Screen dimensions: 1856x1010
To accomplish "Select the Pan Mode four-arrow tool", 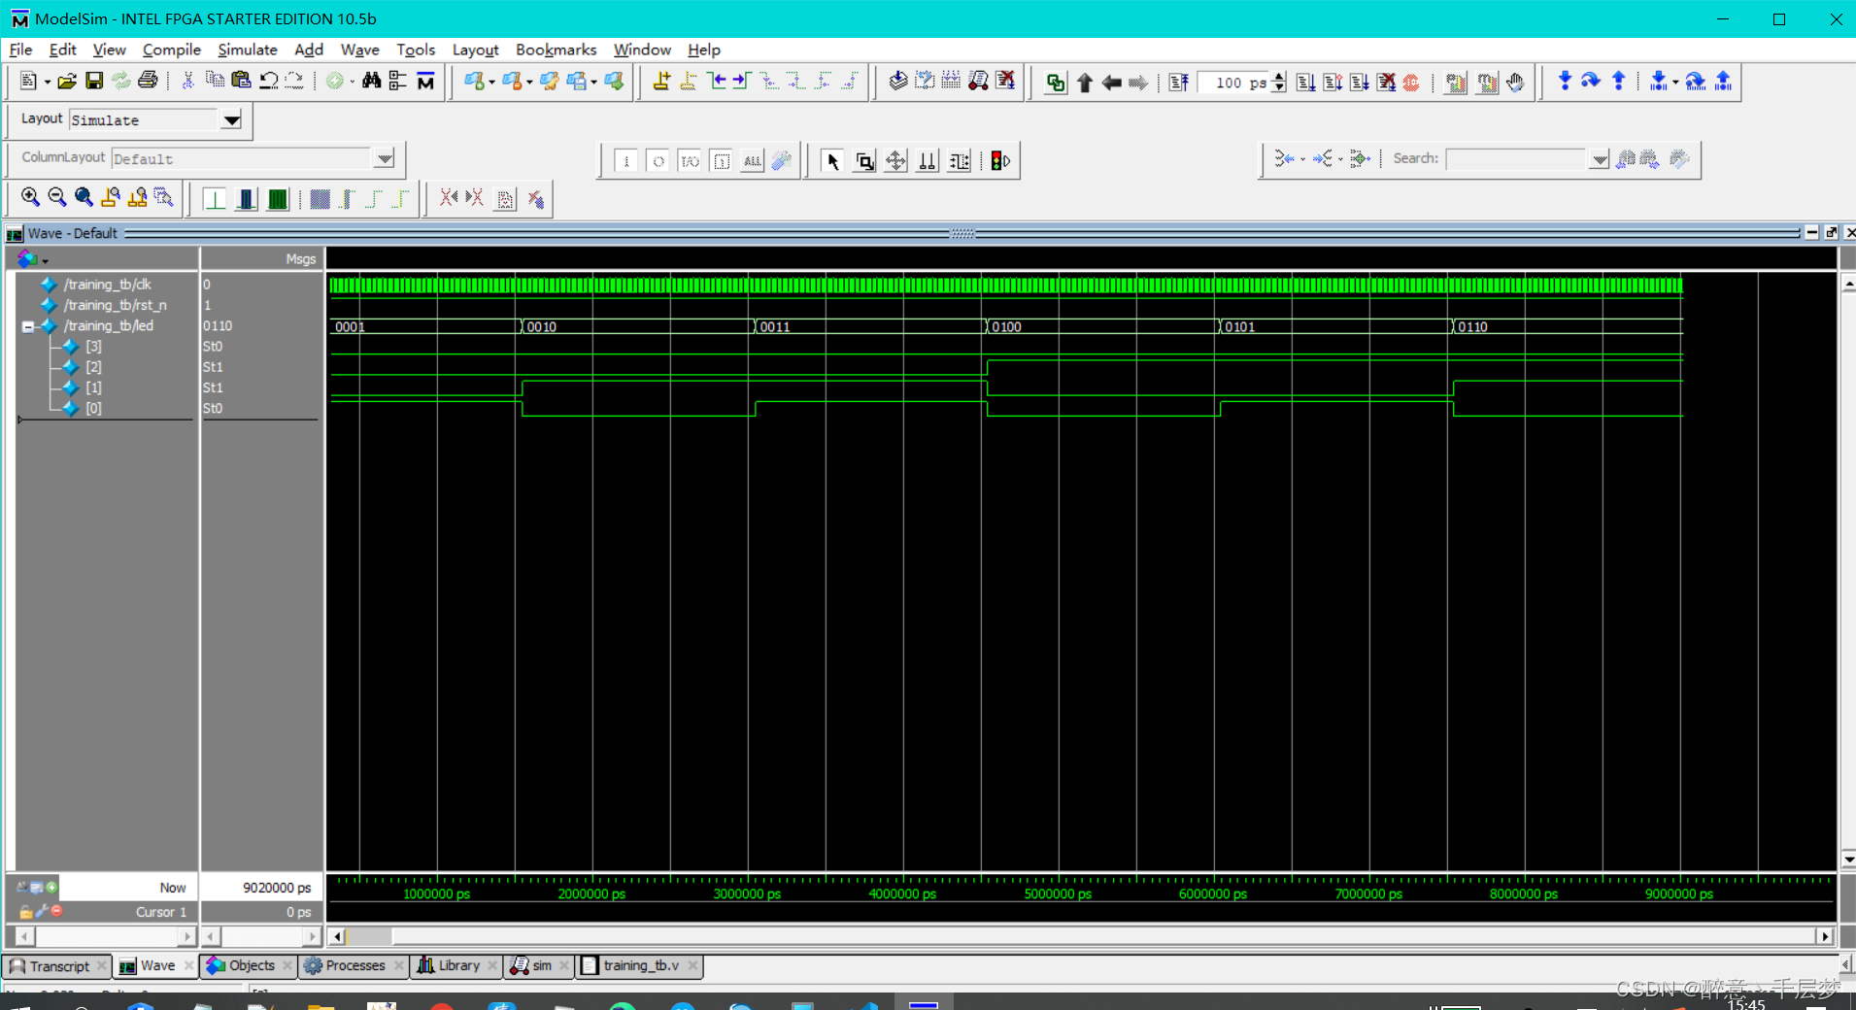I will [895, 161].
